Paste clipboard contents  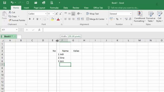pos(4,15)
